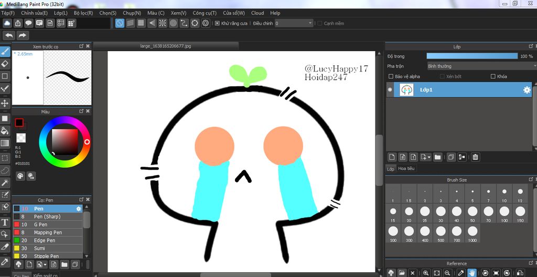This screenshot has height=277, width=537.
Task: Open the Pha trộn blending mode dropdown
Action: pos(482,66)
